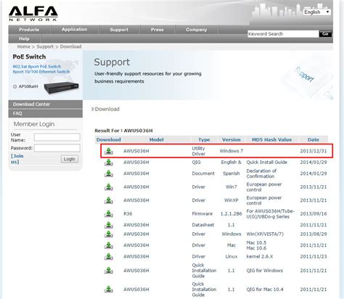The image size is (344, 299).
Task: Open the Download Center section
Action: click(x=46, y=105)
